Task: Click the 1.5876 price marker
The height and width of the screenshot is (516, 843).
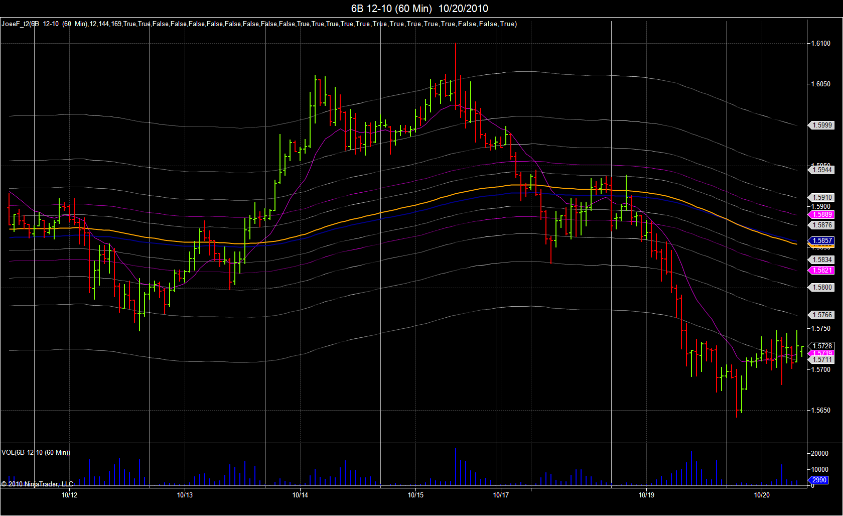Action: pyautogui.click(x=821, y=225)
